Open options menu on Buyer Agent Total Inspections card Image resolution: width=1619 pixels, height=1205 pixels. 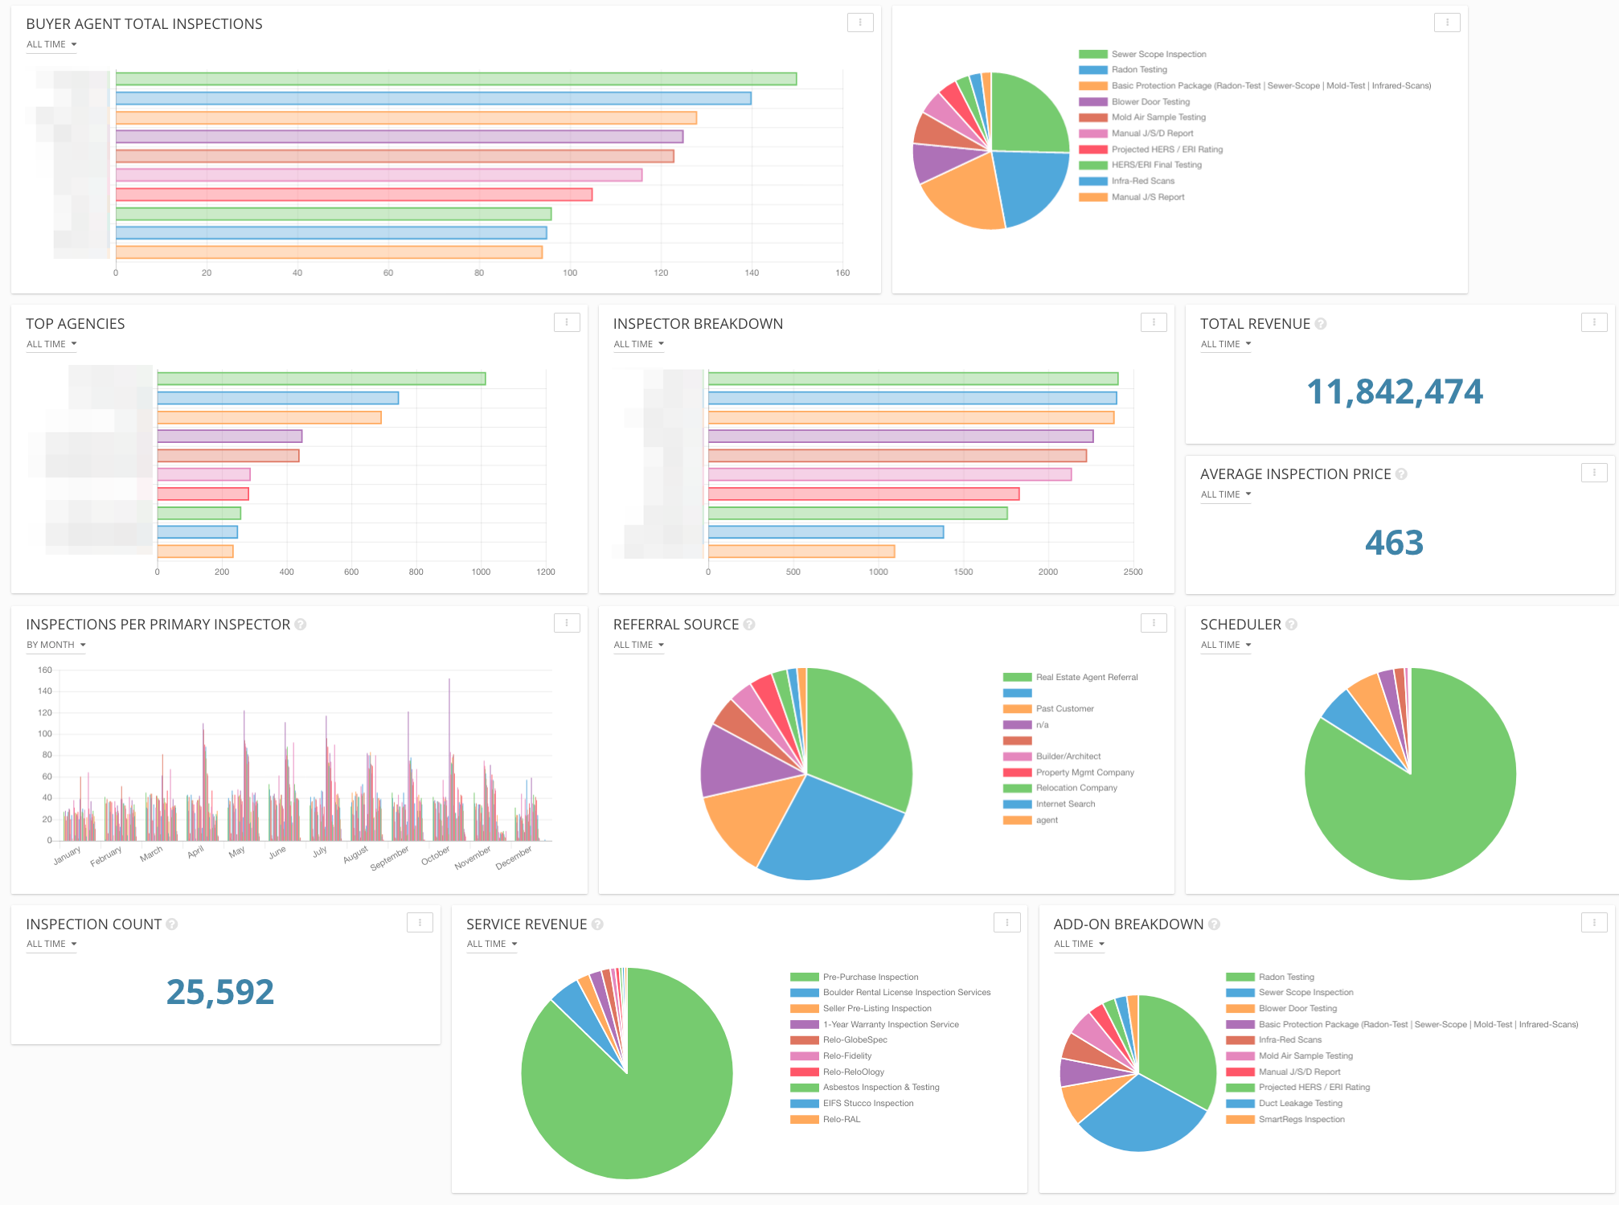pyautogui.click(x=860, y=23)
